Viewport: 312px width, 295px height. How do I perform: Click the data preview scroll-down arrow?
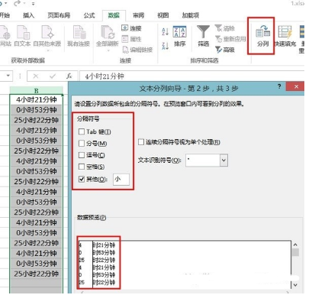click(x=295, y=284)
